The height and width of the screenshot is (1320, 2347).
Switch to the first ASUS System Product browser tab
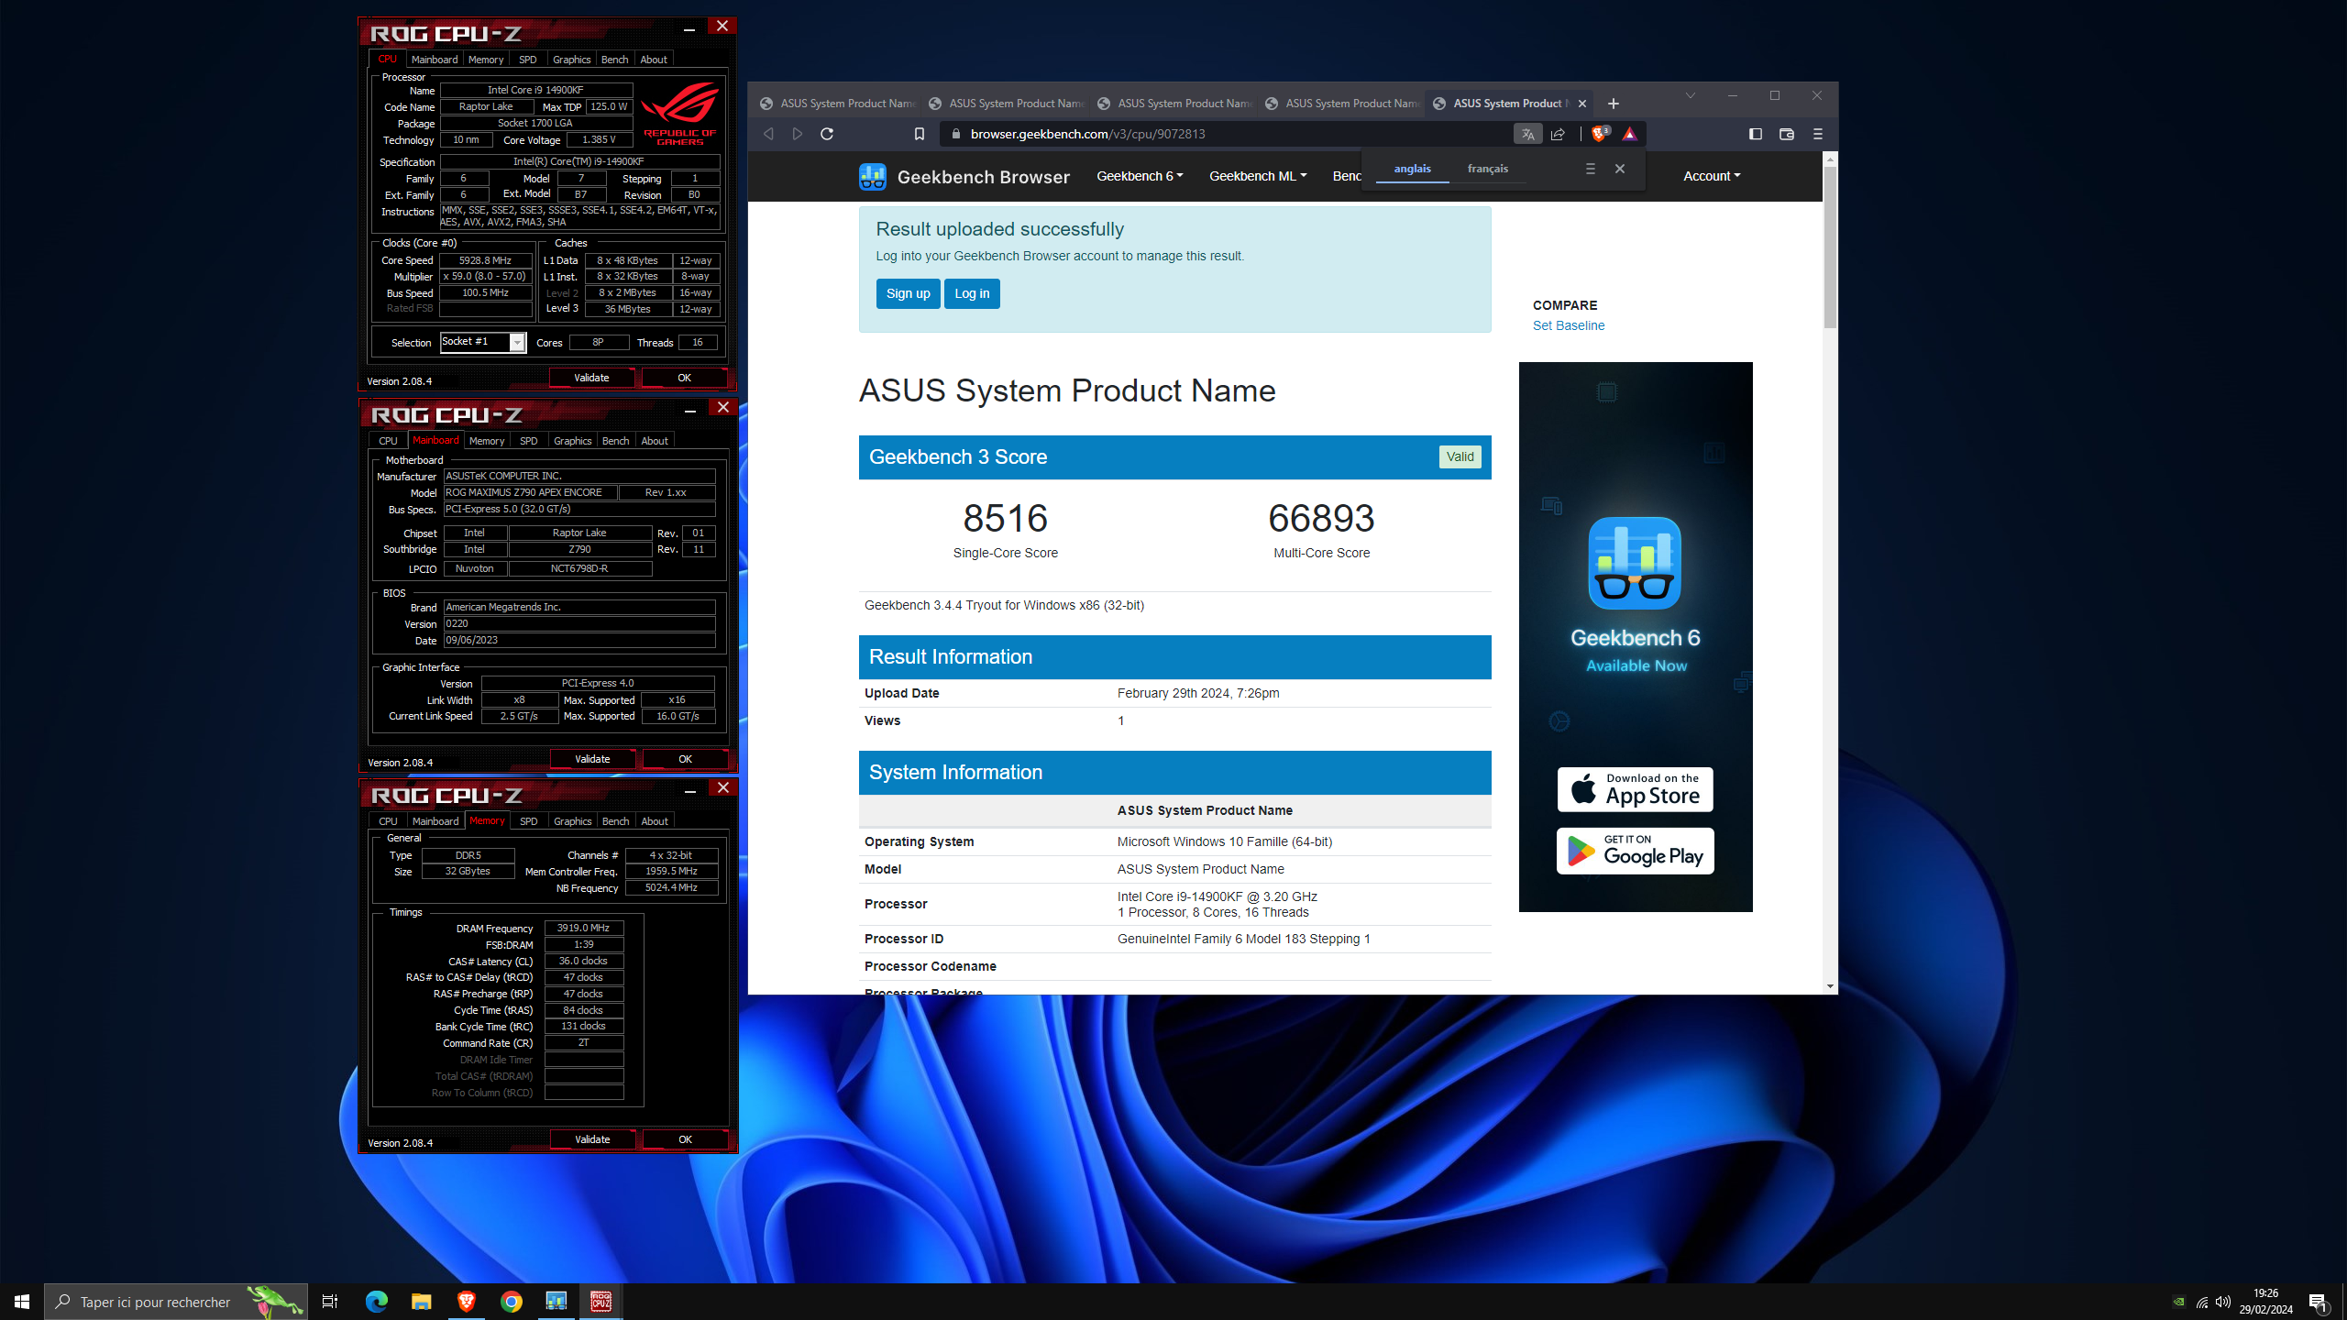[837, 104]
